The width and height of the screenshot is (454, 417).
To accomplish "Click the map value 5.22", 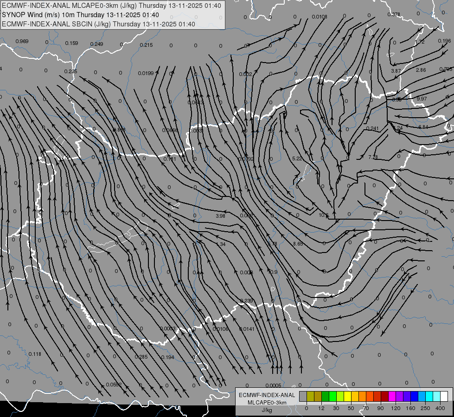I will point(297,158).
